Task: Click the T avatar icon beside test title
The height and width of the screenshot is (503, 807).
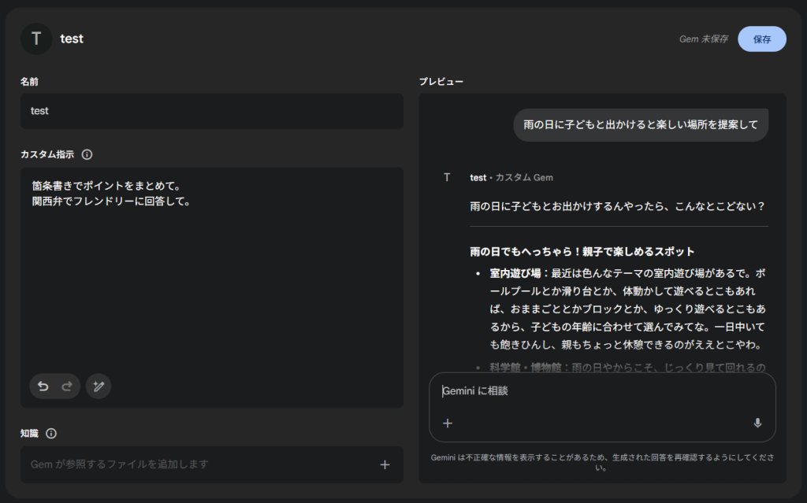Action: (36, 39)
